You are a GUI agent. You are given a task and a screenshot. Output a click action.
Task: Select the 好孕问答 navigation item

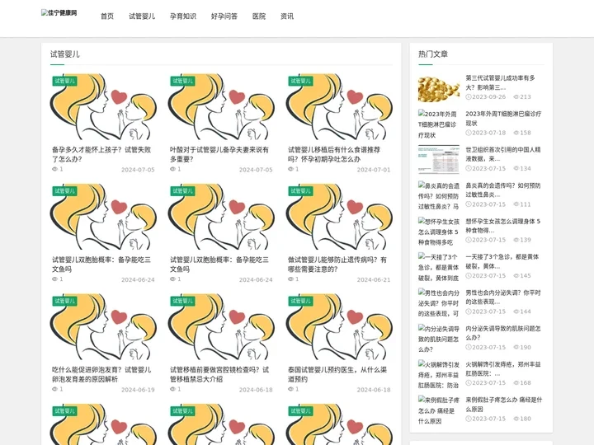click(x=224, y=16)
